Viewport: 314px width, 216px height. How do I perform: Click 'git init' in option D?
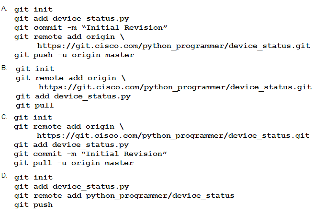click(x=33, y=178)
